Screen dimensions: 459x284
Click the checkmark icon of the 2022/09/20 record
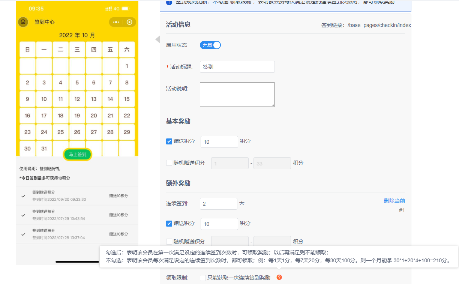[24, 196]
